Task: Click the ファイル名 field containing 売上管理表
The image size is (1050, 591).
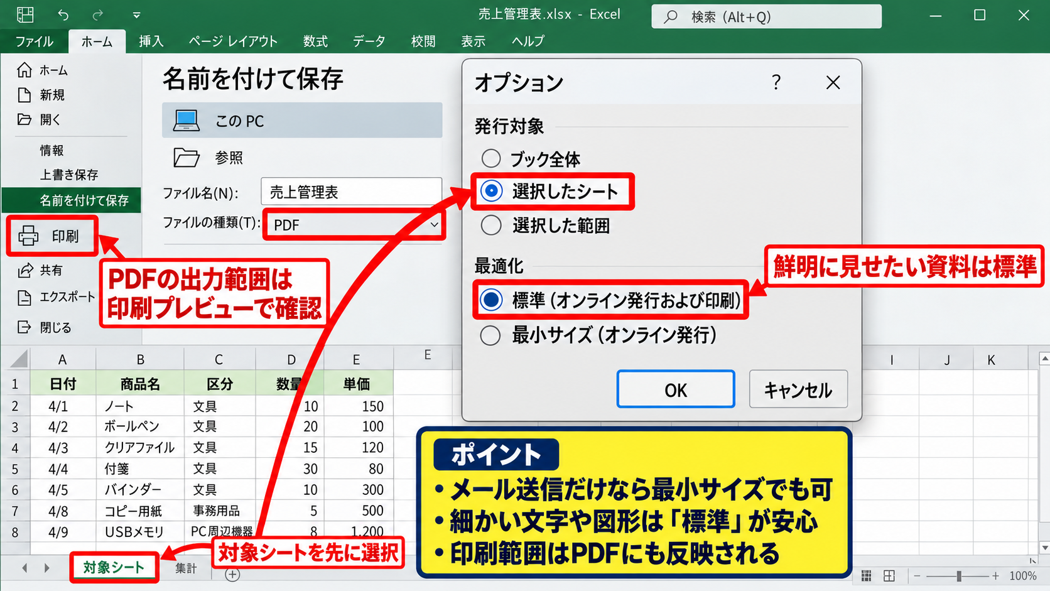Action: tap(351, 192)
